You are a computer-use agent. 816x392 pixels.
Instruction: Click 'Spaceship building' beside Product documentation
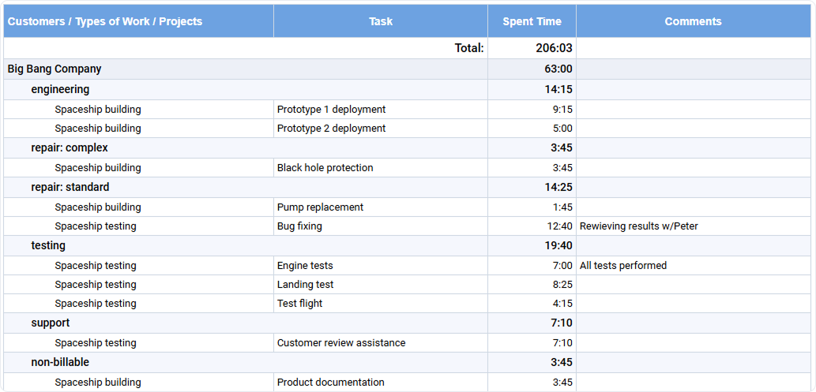(98, 382)
